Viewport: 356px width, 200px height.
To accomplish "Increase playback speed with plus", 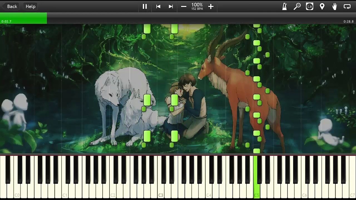I will (211, 6).
